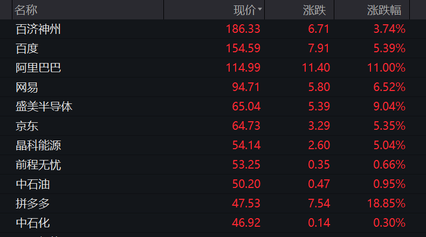
Task: Select 阿里巴巴 in the name column
Action: [38, 68]
